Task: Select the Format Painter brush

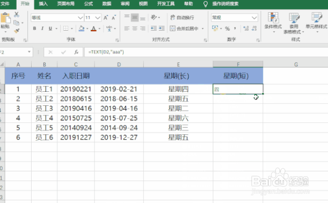Action: point(17,31)
